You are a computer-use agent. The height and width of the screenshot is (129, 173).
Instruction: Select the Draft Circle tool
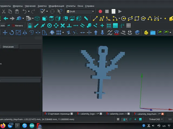(x=124, y=19)
